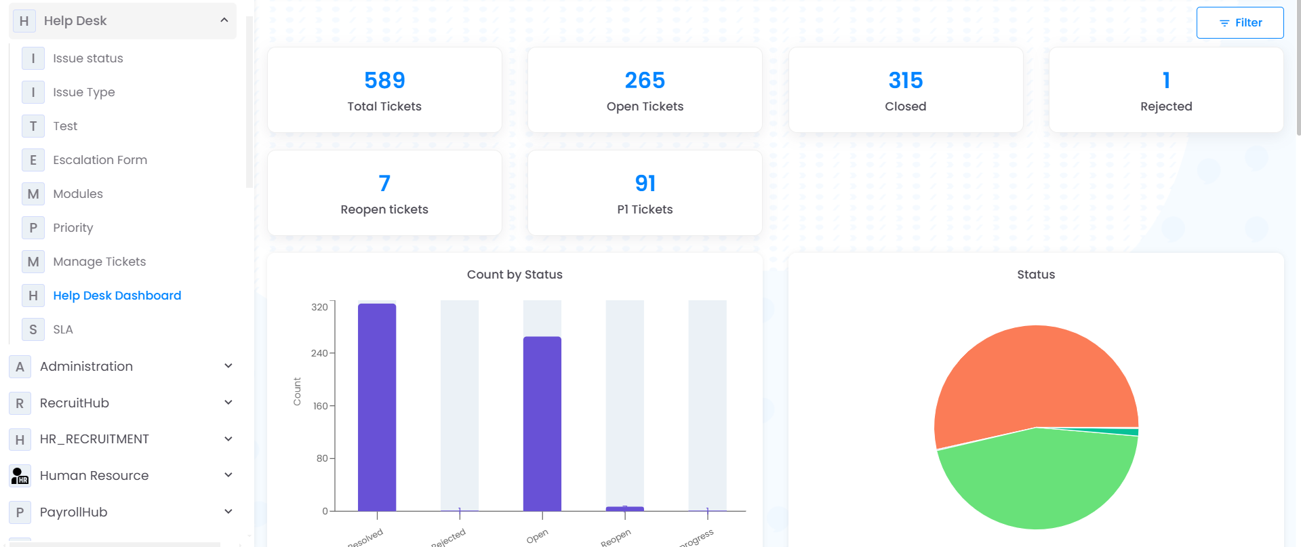Click the Priority P icon

pos(33,228)
